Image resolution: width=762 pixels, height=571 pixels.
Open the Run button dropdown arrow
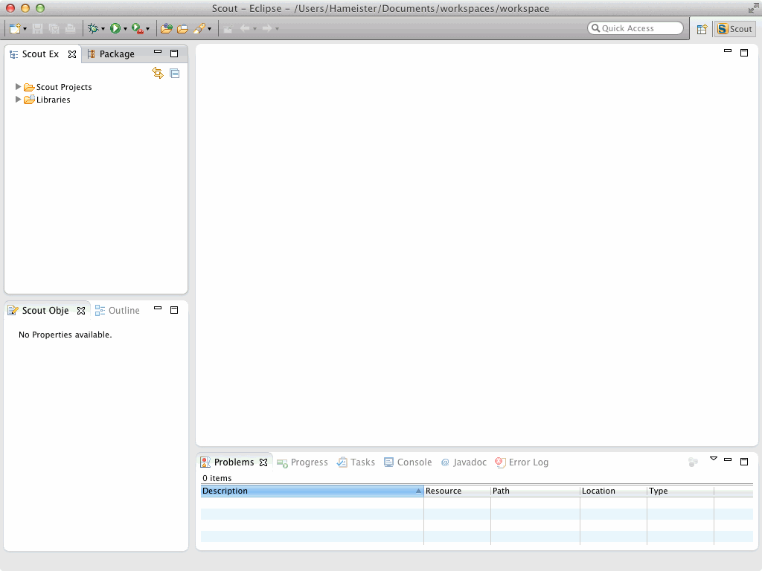[125, 29]
